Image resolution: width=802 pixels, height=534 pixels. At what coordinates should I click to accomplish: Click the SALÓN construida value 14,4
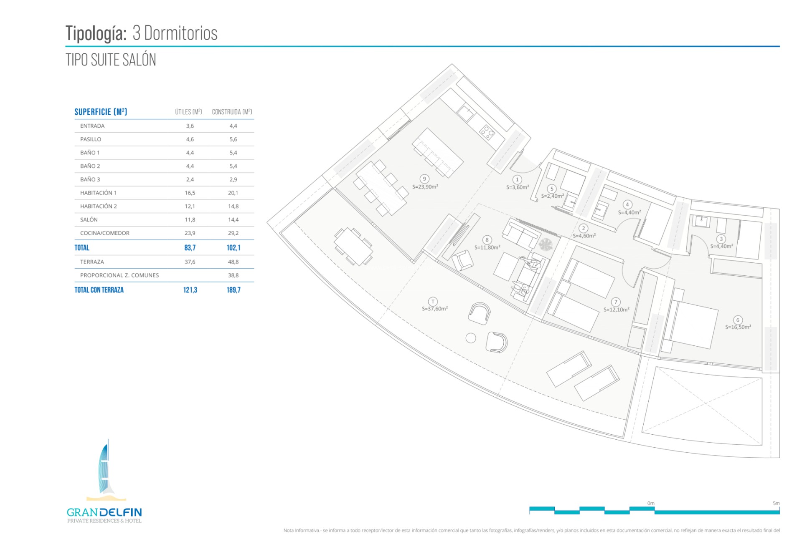coord(233,219)
